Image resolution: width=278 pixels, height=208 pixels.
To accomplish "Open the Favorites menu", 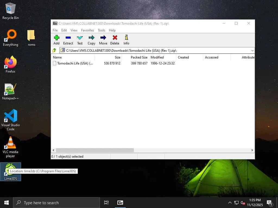I will point(88,30).
